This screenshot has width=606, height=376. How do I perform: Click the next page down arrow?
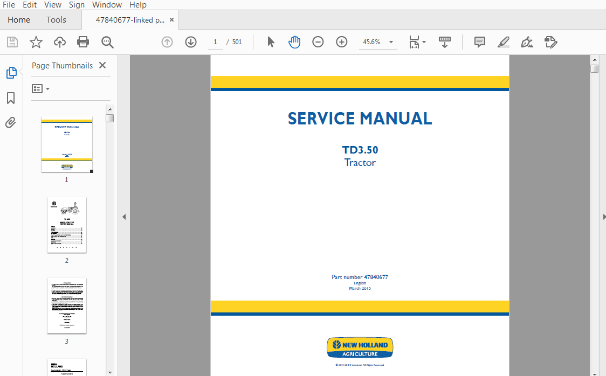pyautogui.click(x=191, y=41)
